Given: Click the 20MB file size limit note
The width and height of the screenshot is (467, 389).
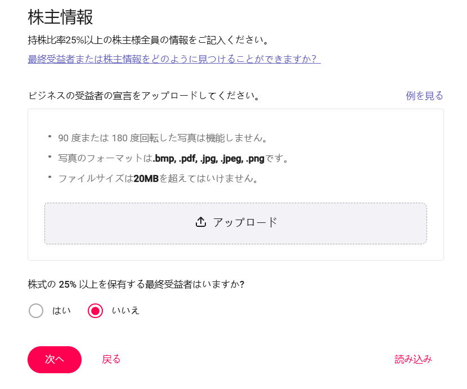Looking at the screenshot, I should click(158, 178).
